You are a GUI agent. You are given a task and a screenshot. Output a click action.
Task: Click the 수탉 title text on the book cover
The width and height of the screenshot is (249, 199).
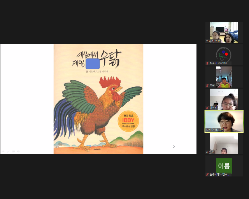(x=111, y=59)
